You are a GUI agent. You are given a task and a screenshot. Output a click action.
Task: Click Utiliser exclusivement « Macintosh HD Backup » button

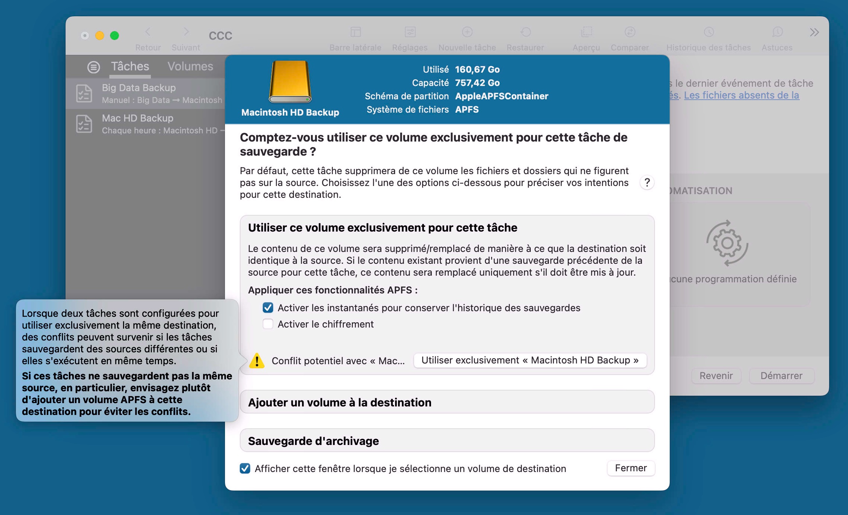pos(530,360)
